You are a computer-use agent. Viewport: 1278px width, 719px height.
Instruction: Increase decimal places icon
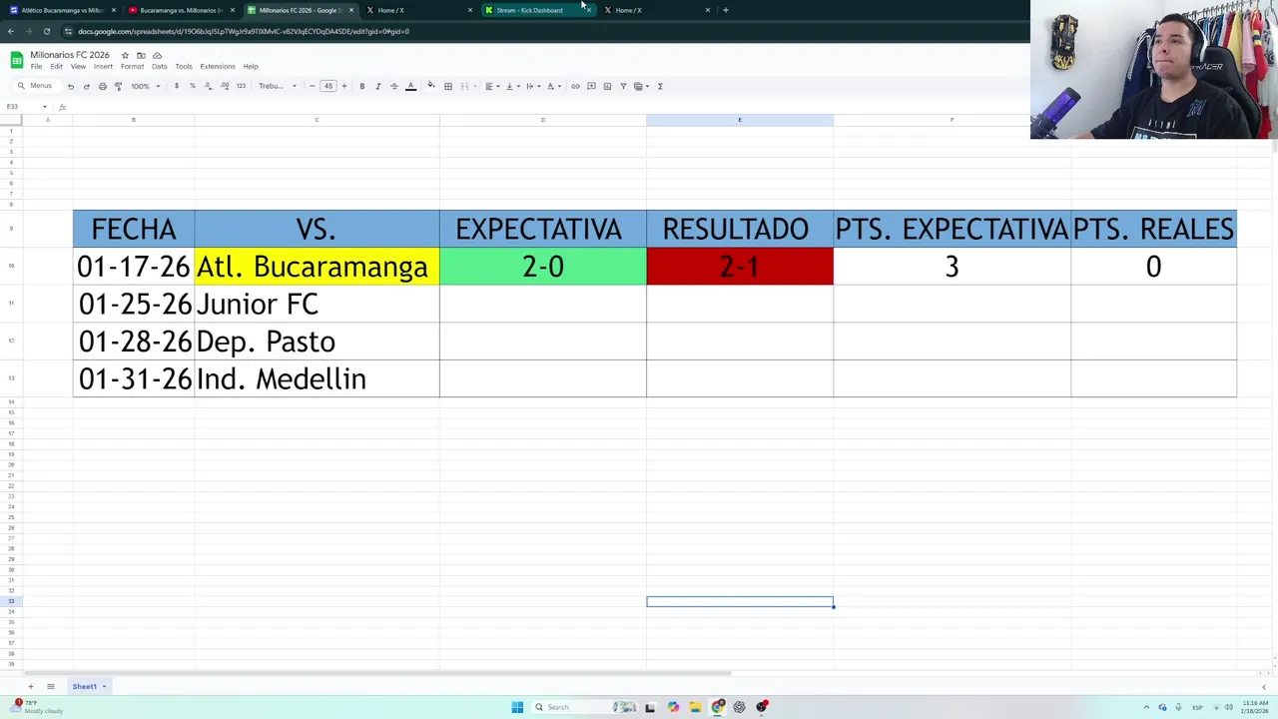pyautogui.click(x=225, y=86)
